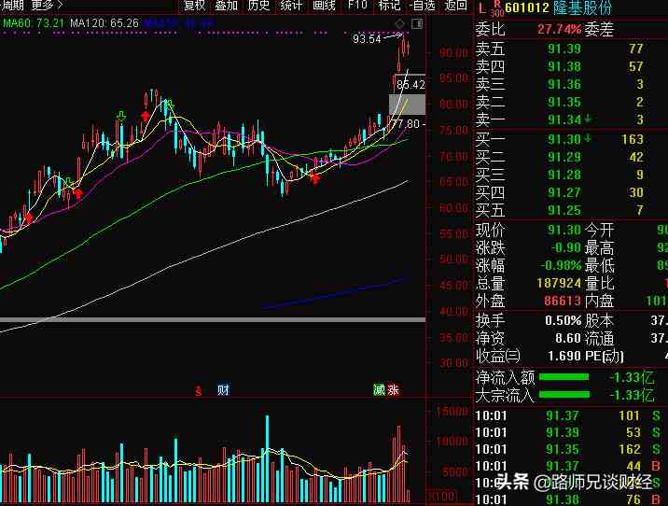668x506 pixels.
Task: Click the green 减 marker icon
Action: (379, 389)
